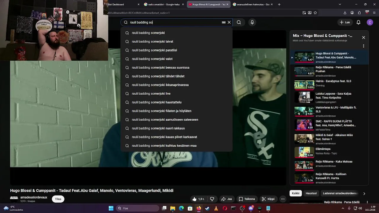Open the on-screen keyboard icon in search
Image resolution: width=379 pixels, height=213 pixels.
tap(224, 22)
